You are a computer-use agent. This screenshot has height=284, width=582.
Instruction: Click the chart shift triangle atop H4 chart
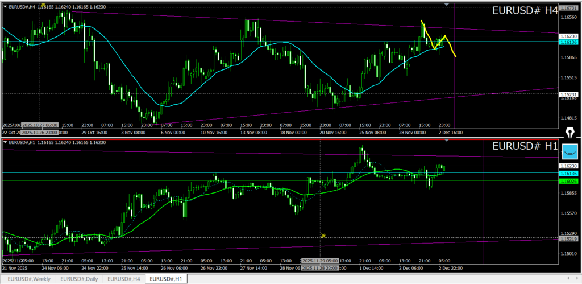[448, 5]
